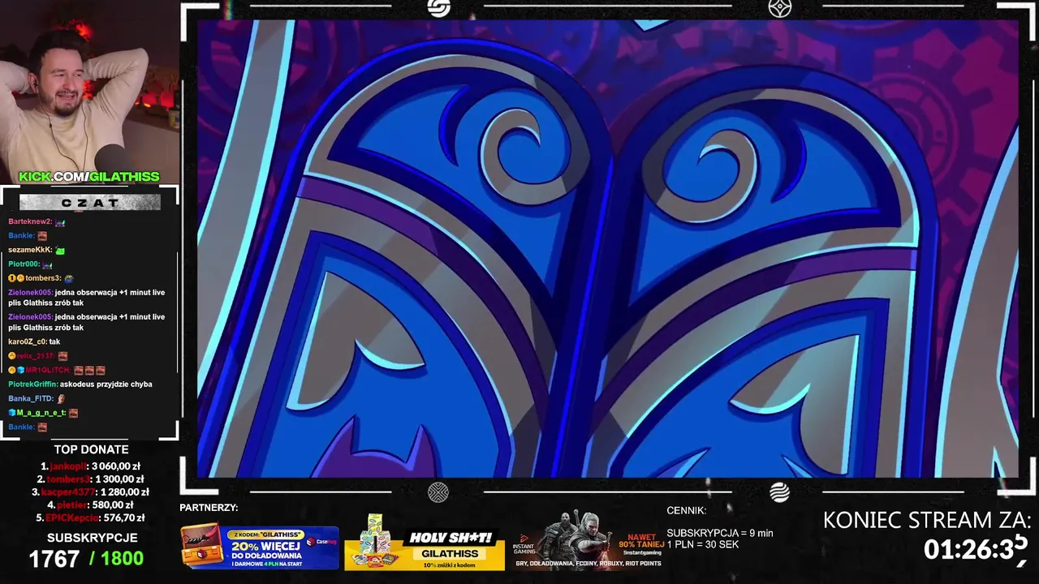Click the cube badge before M_a_g_n_e_t
The image size is (1039, 584).
12,413
